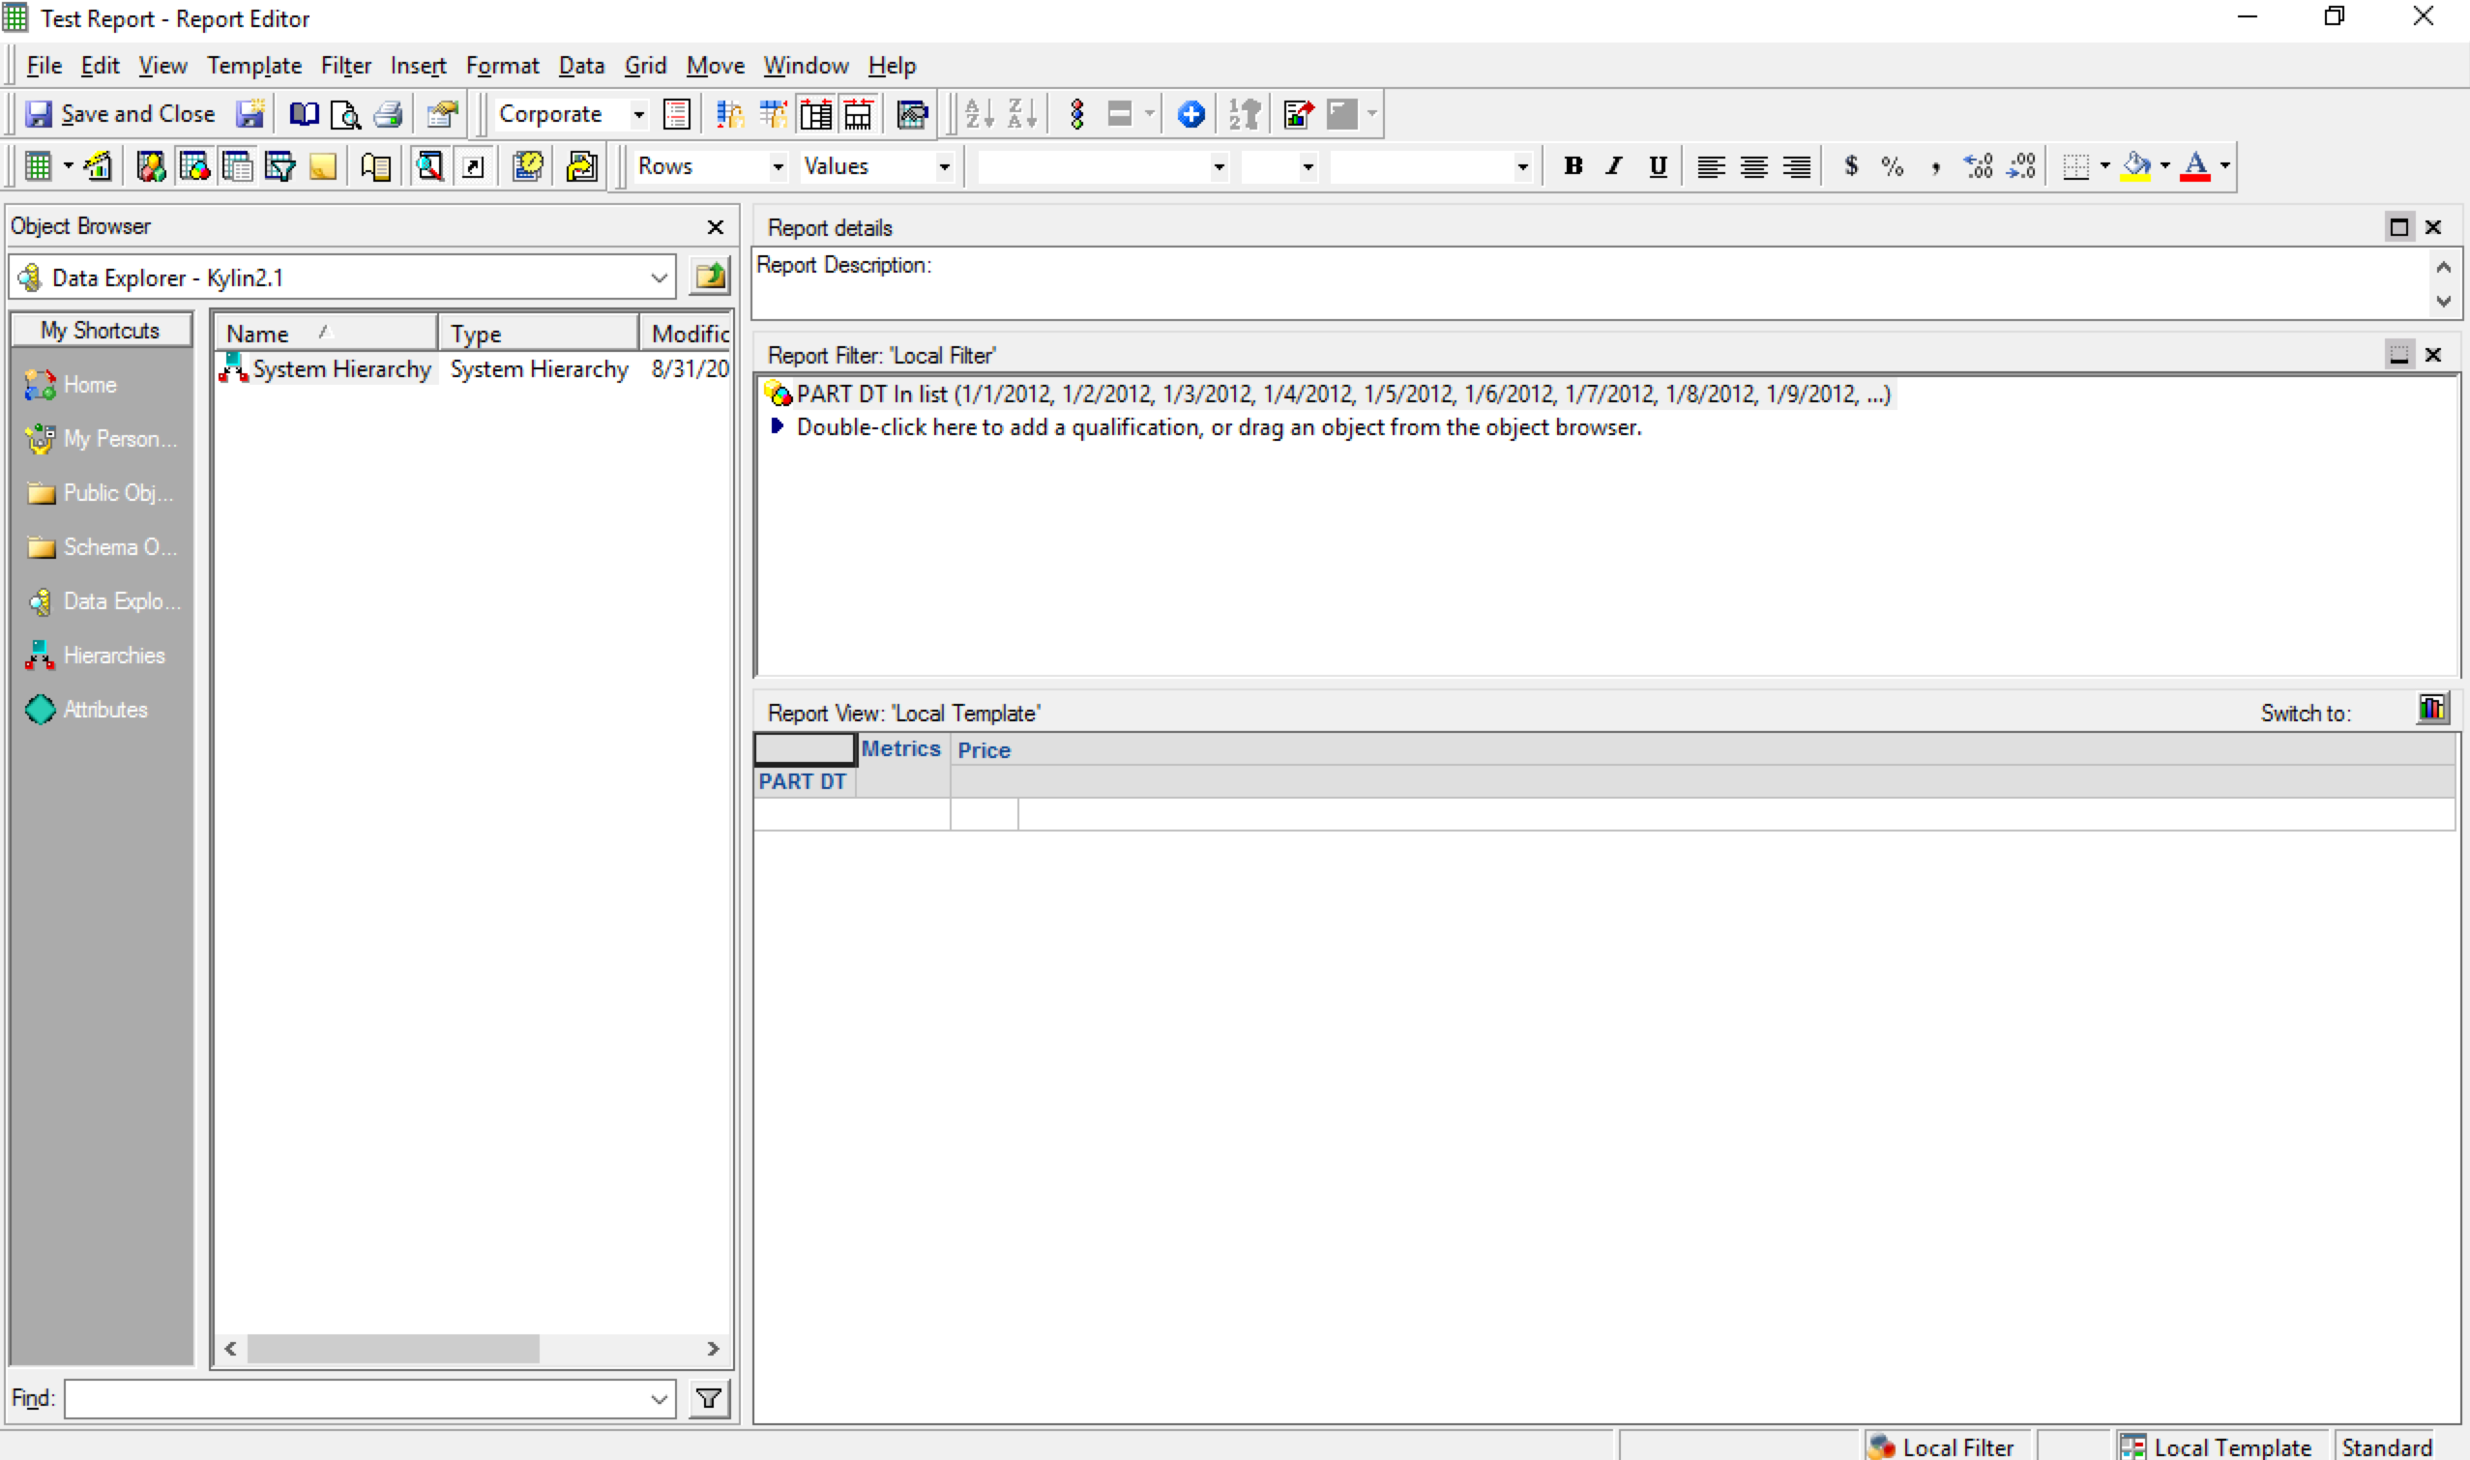Open print preview from toolbar
The image size is (2470, 1460).
(x=345, y=114)
